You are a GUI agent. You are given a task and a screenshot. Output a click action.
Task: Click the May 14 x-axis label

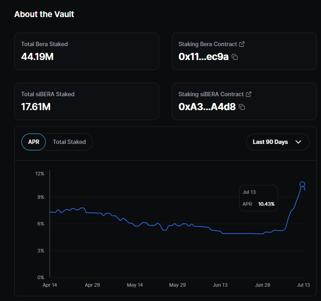coord(135,285)
